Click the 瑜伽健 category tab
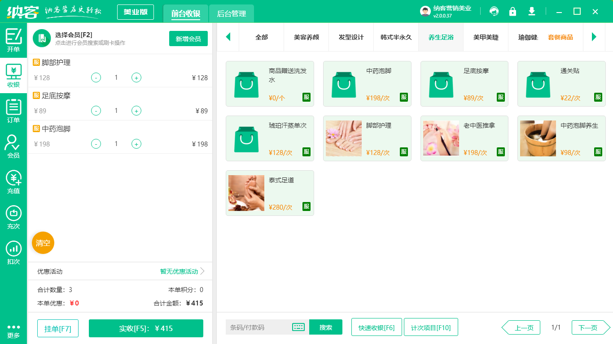613x344 pixels. coord(527,37)
